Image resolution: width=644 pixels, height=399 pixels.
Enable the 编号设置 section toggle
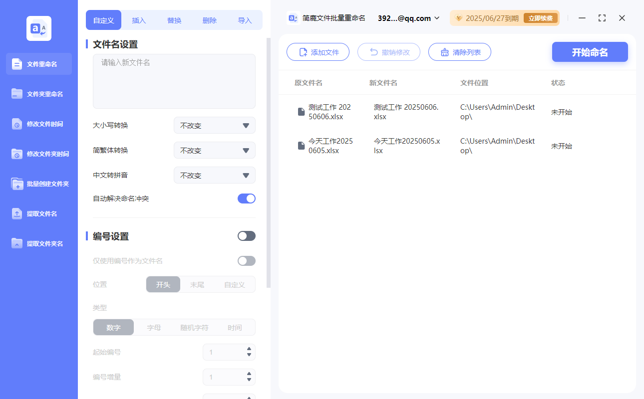click(x=246, y=235)
